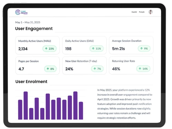Click the 7% increase badge
The width and height of the screenshot is (172, 129).
click(x=97, y=69)
